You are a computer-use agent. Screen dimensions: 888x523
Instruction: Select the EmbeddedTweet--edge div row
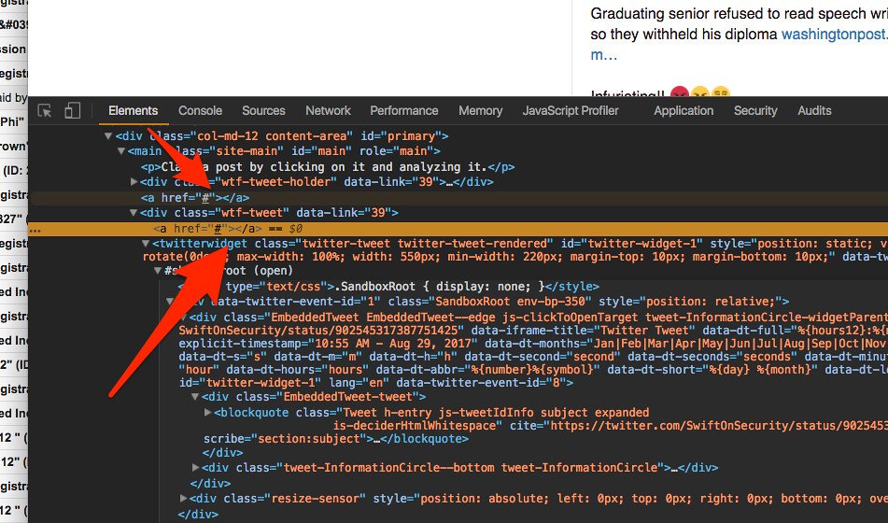538,318
